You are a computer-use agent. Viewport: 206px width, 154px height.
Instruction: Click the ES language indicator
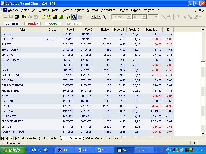161,150
